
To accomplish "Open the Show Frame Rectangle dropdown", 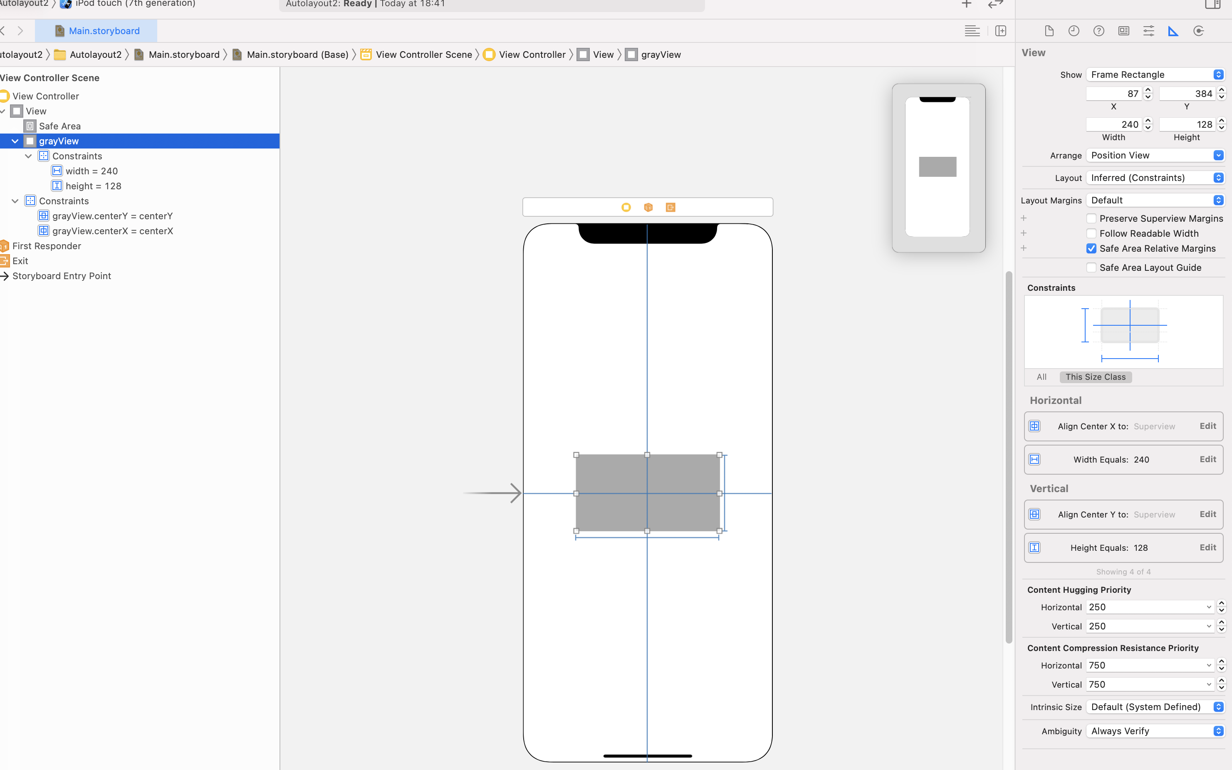I will pyautogui.click(x=1155, y=75).
